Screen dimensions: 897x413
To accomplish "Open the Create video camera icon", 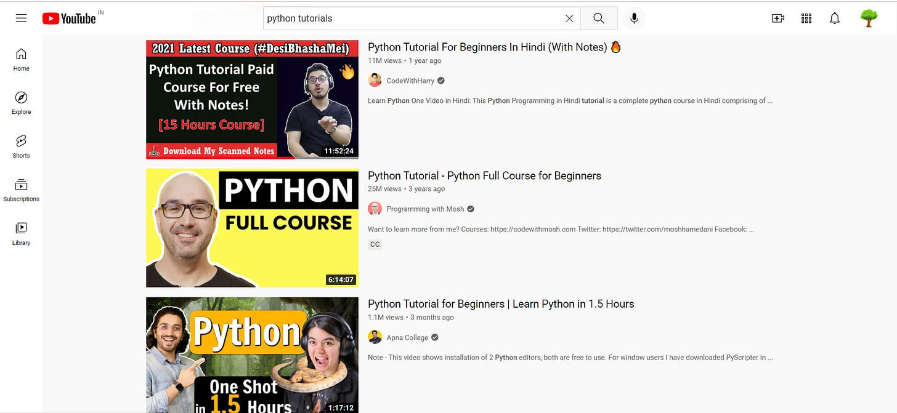I will click(x=778, y=18).
